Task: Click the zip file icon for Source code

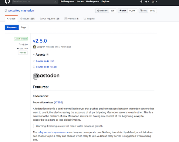Action: [x=34, y=61]
